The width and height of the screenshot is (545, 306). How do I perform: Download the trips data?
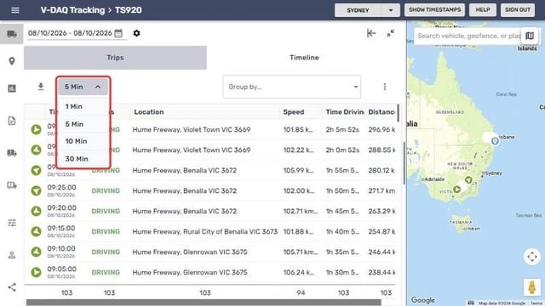(x=41, y=87)
